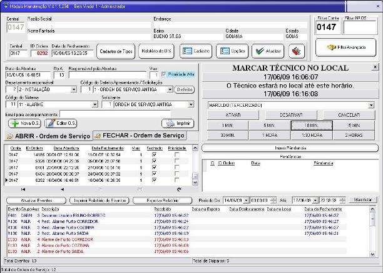Toggle Fechado checkbox for order 14185

(x=154, y=154)
